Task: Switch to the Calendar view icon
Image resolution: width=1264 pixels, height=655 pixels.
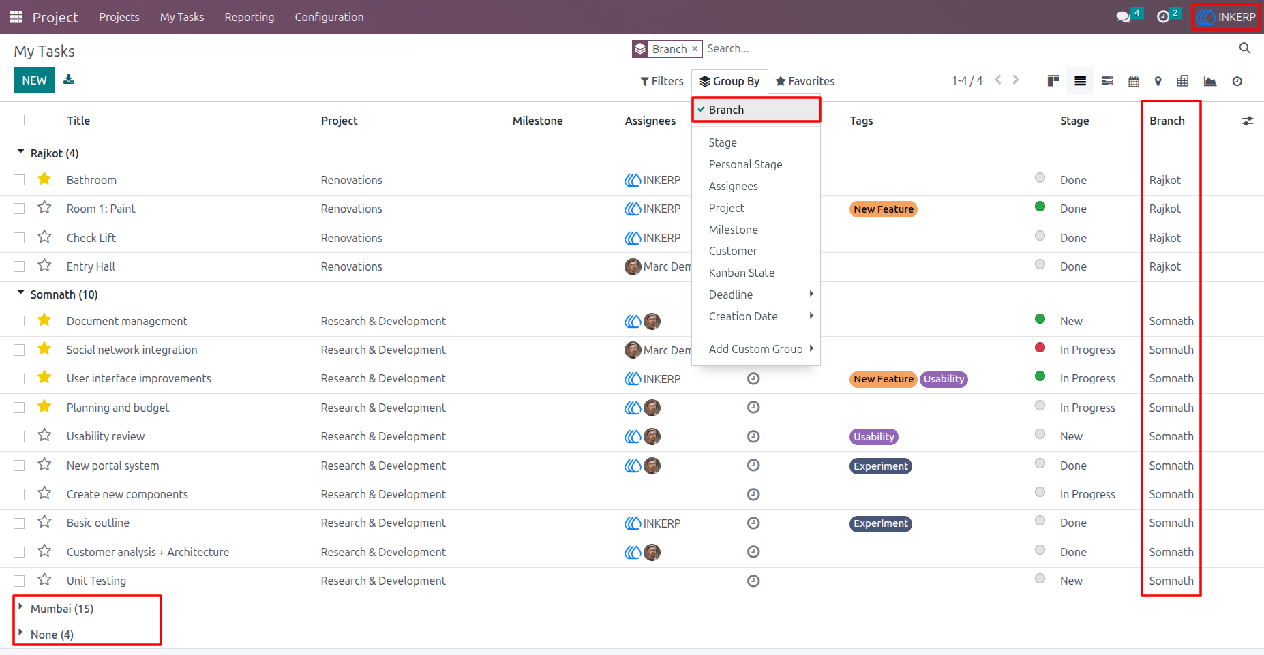Action: 1134,81
